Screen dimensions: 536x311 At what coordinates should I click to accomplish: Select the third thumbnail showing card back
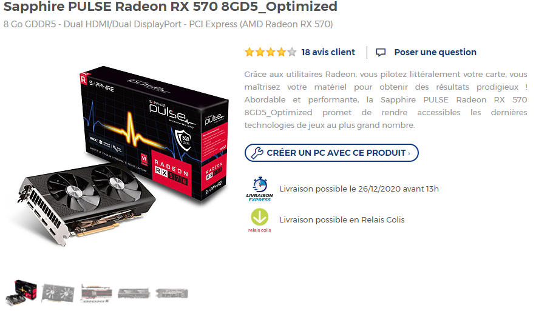point(97,293)
